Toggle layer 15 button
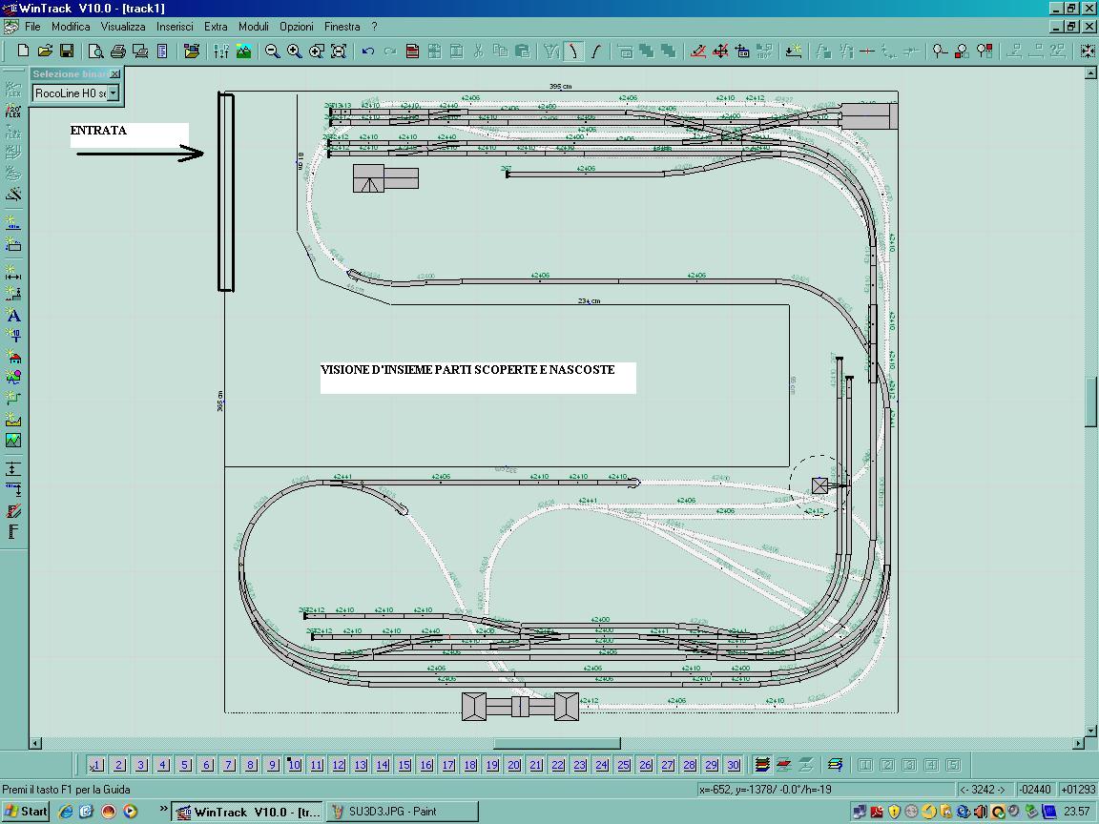1099x824 pixels. click(404, 765)
